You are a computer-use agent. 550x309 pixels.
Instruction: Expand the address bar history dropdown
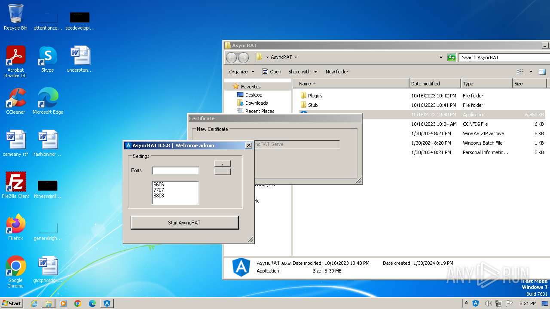[x=441, y=57]
